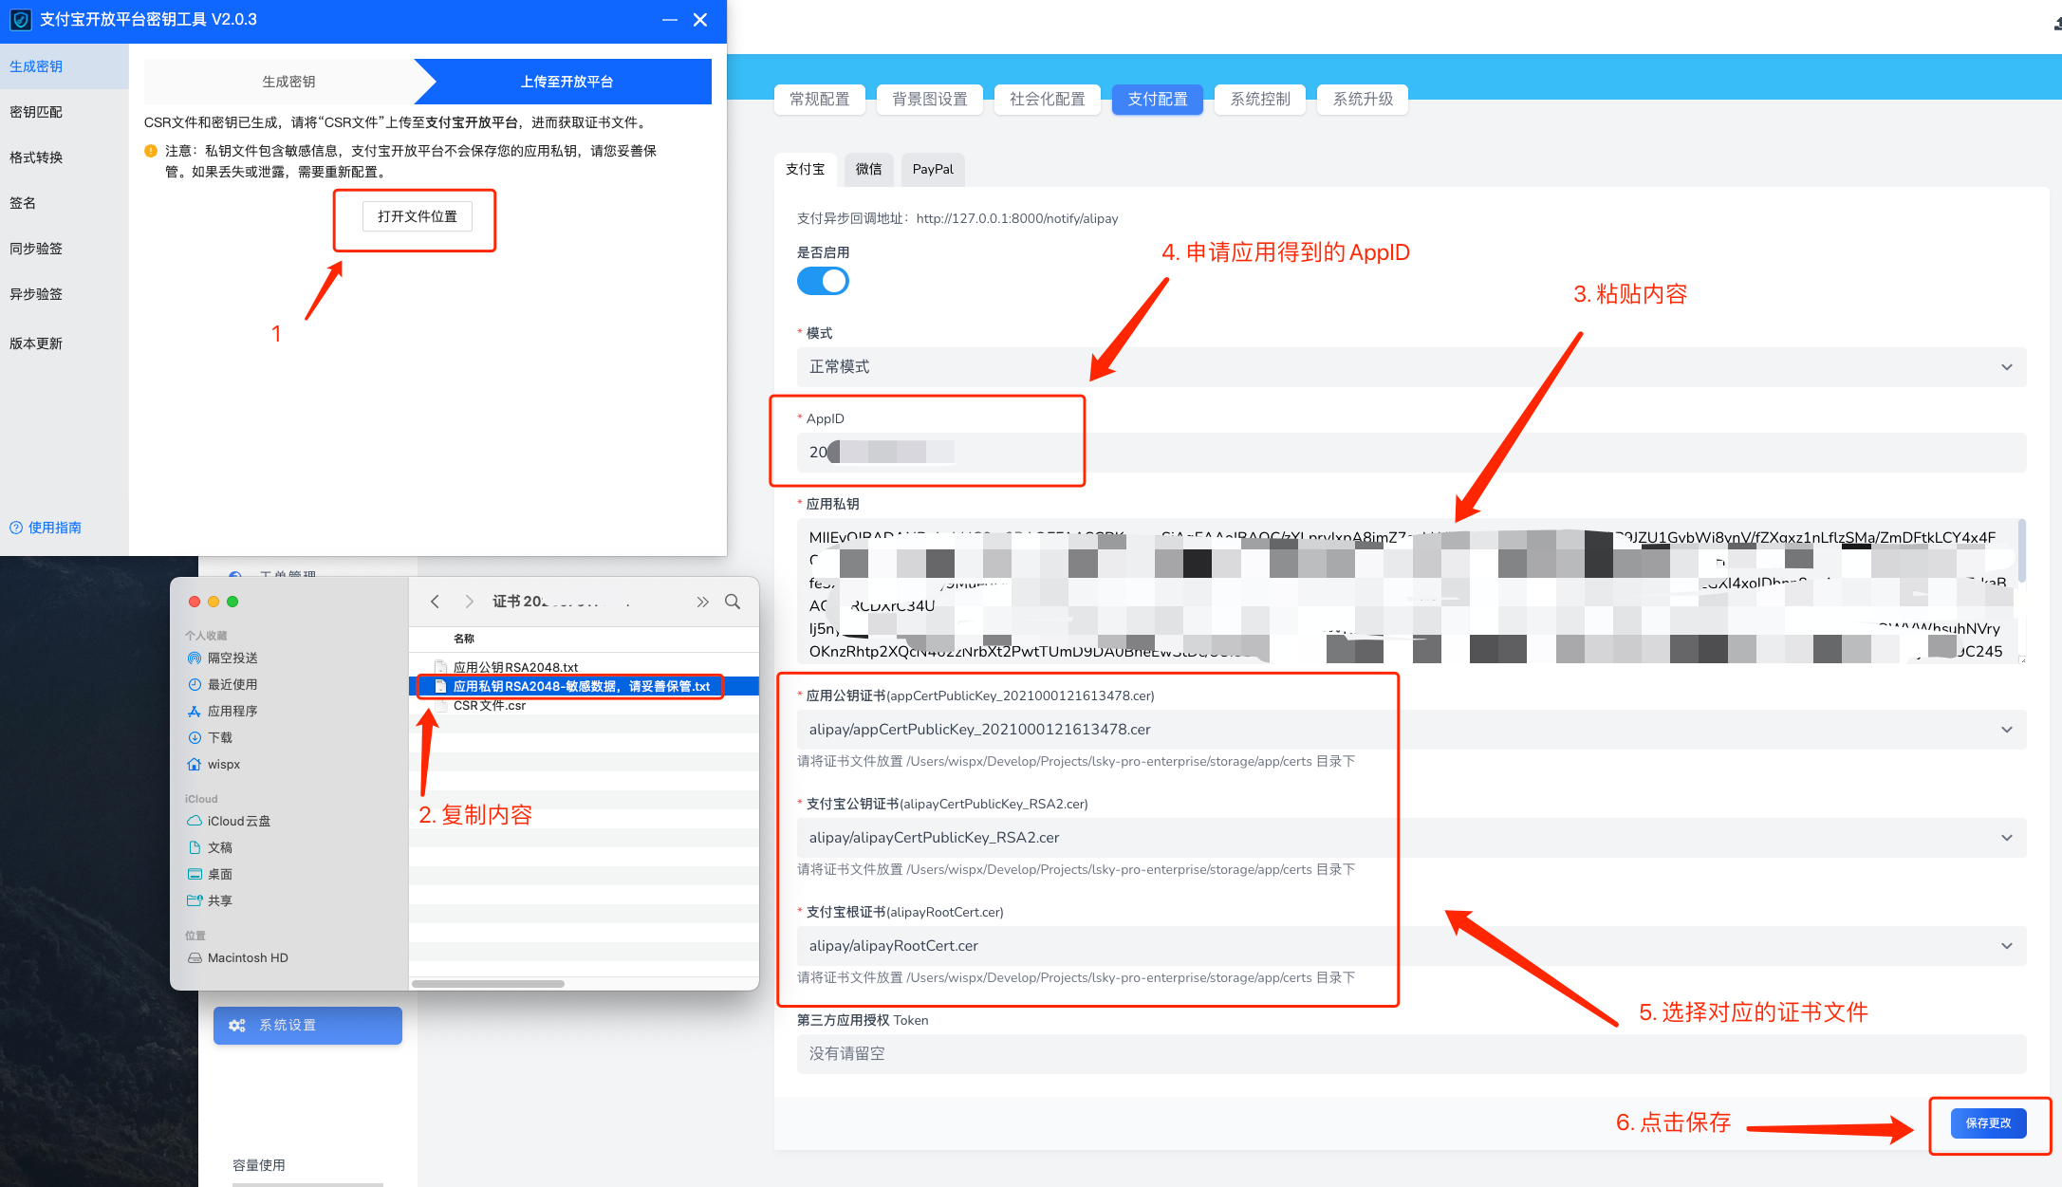Select Macintosh HD in Finder sidebar

[238, 957]
